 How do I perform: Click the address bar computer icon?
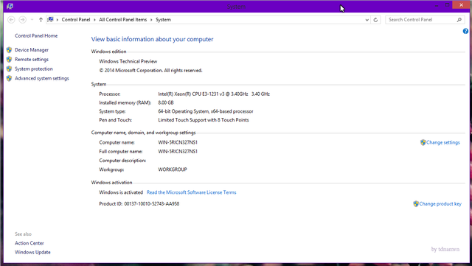pos(50,20)
